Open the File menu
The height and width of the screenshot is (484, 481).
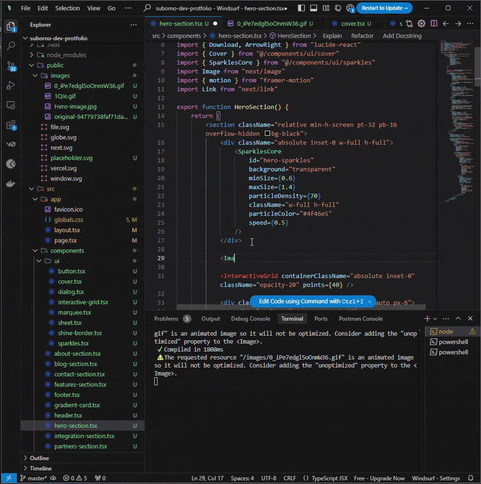[26, 8]
